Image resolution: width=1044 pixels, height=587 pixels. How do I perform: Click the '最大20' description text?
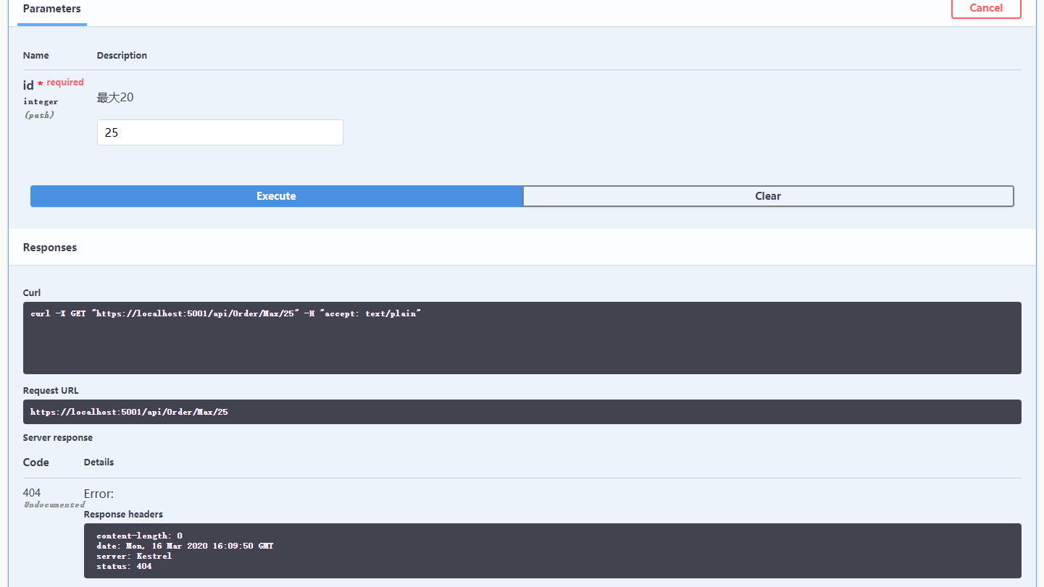tap(115, 98)
